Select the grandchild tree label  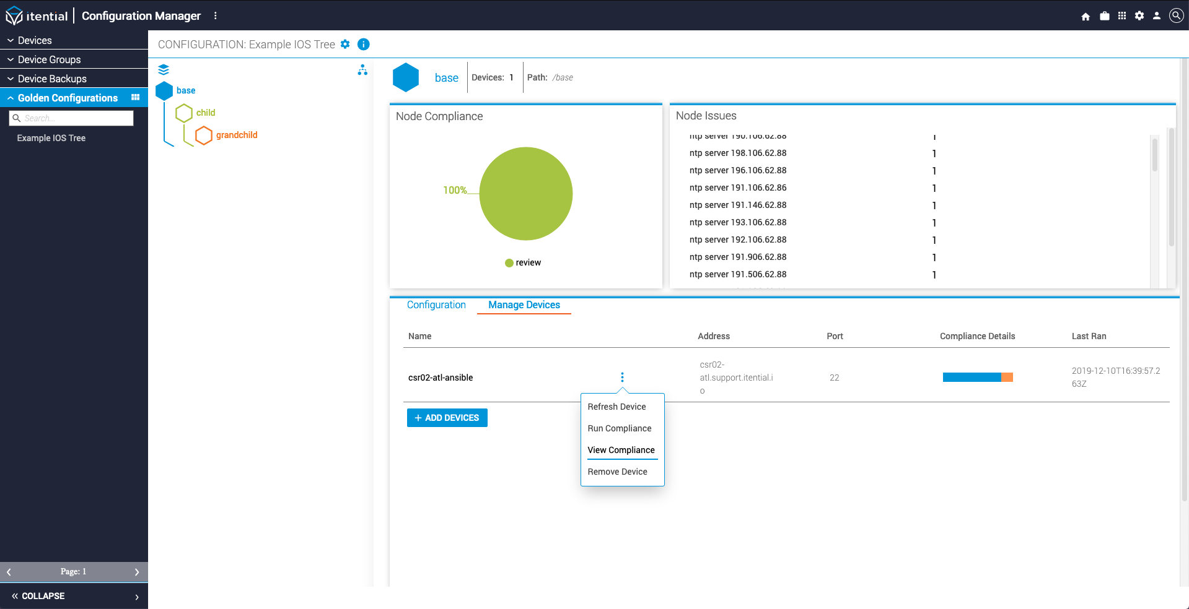pyautogui.click(x=237, y=135)
